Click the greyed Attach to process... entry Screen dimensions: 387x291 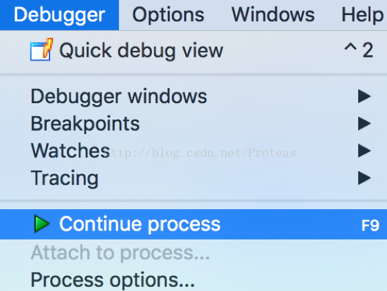point(120,253)
